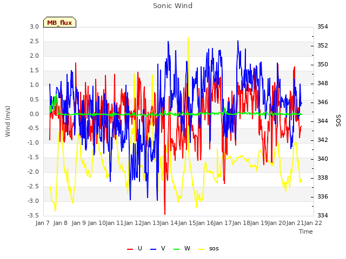Click the Time axis label
The image size is (346, 259).
[x=306, y=231]
